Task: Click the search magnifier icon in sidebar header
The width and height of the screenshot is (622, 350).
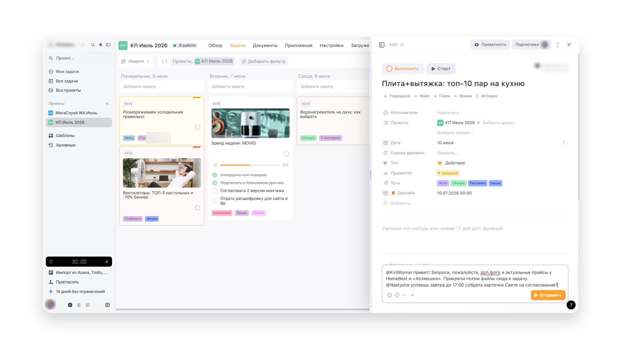Action: 93,45
